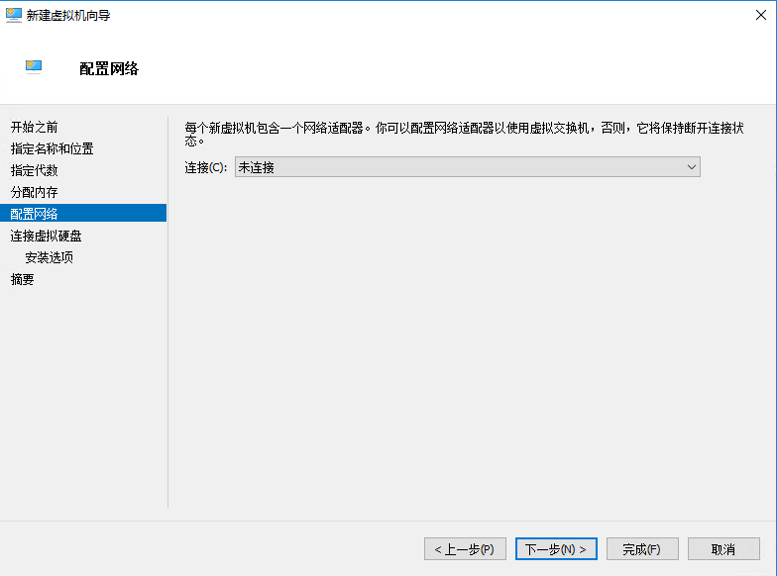Click the 连接(C): label
This screenshot has width=777, height=576.
click(206, 168)
